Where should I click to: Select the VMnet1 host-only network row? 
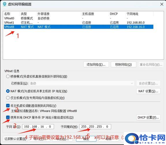click(x=79, y=23)
